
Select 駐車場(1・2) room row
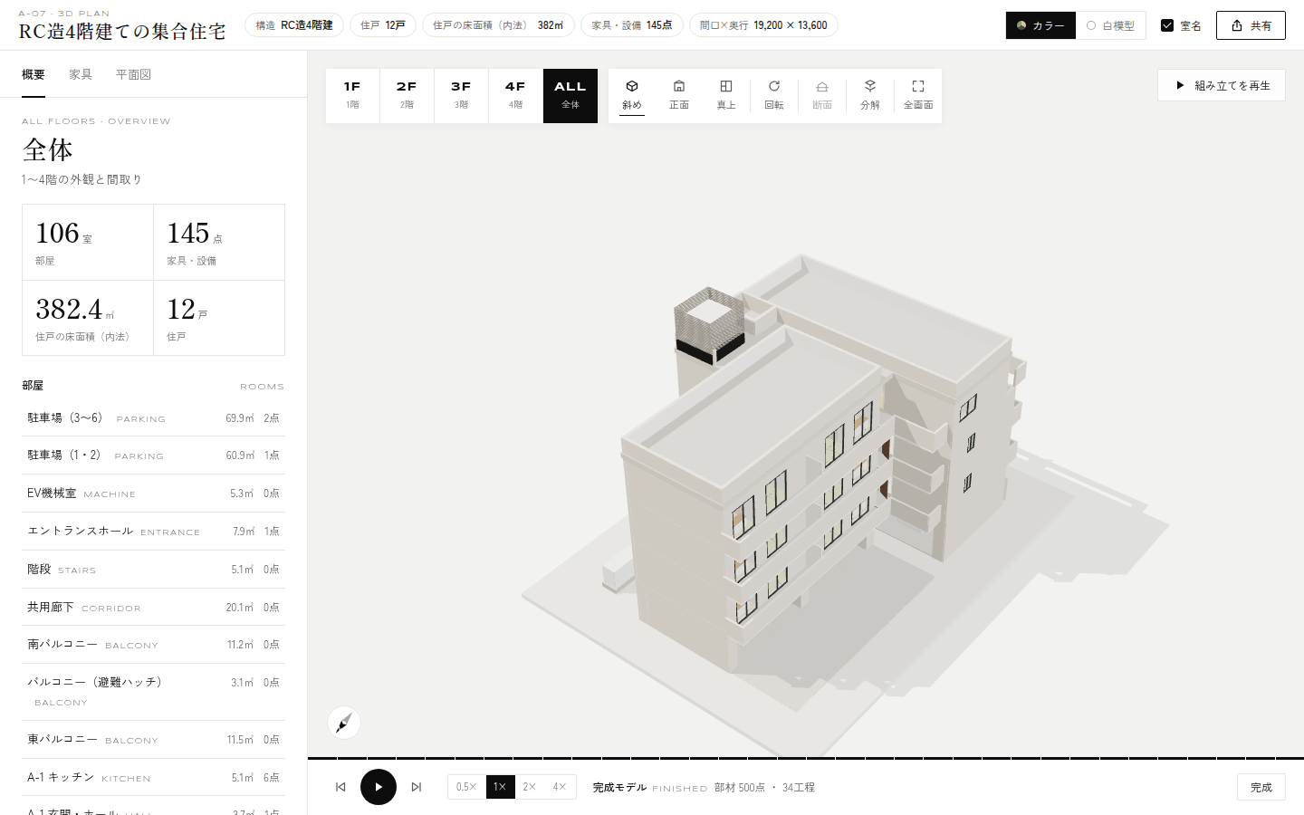153,455
